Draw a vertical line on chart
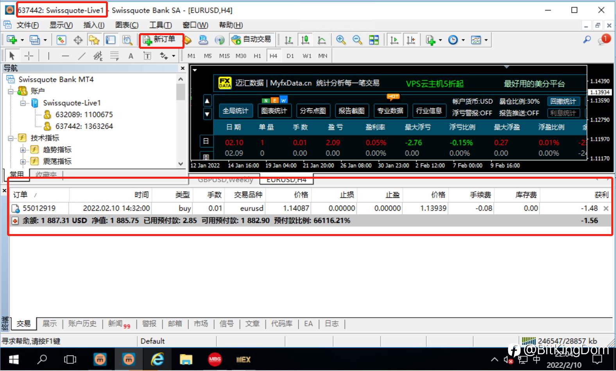Screen dimensions: 616x371 tap(48, 56)
